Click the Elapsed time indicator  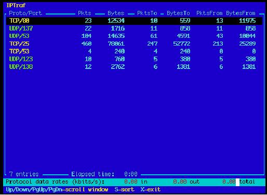(x=104, y=174)
